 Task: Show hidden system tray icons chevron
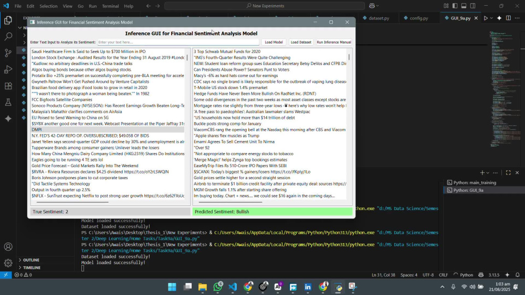coord(442,287)
